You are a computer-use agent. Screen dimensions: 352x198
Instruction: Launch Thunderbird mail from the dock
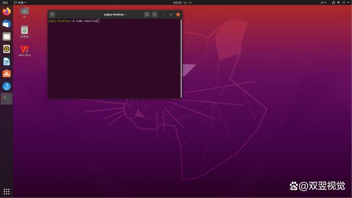(x=7, y=24)
